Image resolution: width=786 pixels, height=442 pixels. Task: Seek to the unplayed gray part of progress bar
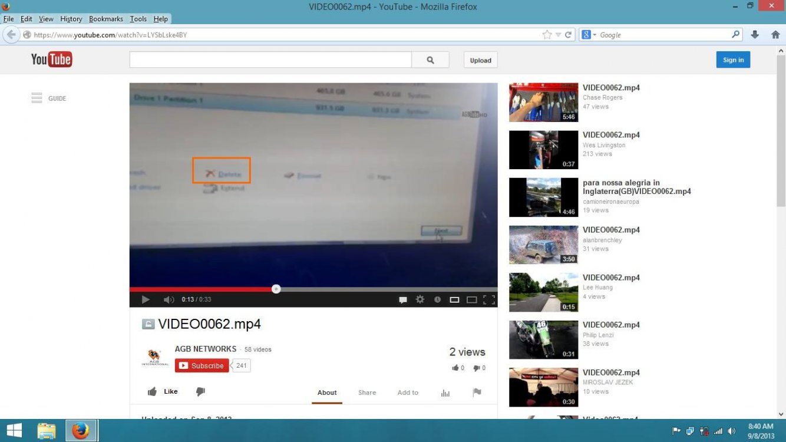coord(389,289)
